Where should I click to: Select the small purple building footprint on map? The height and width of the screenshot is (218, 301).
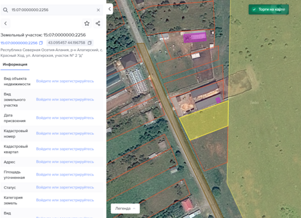point(218,100)
